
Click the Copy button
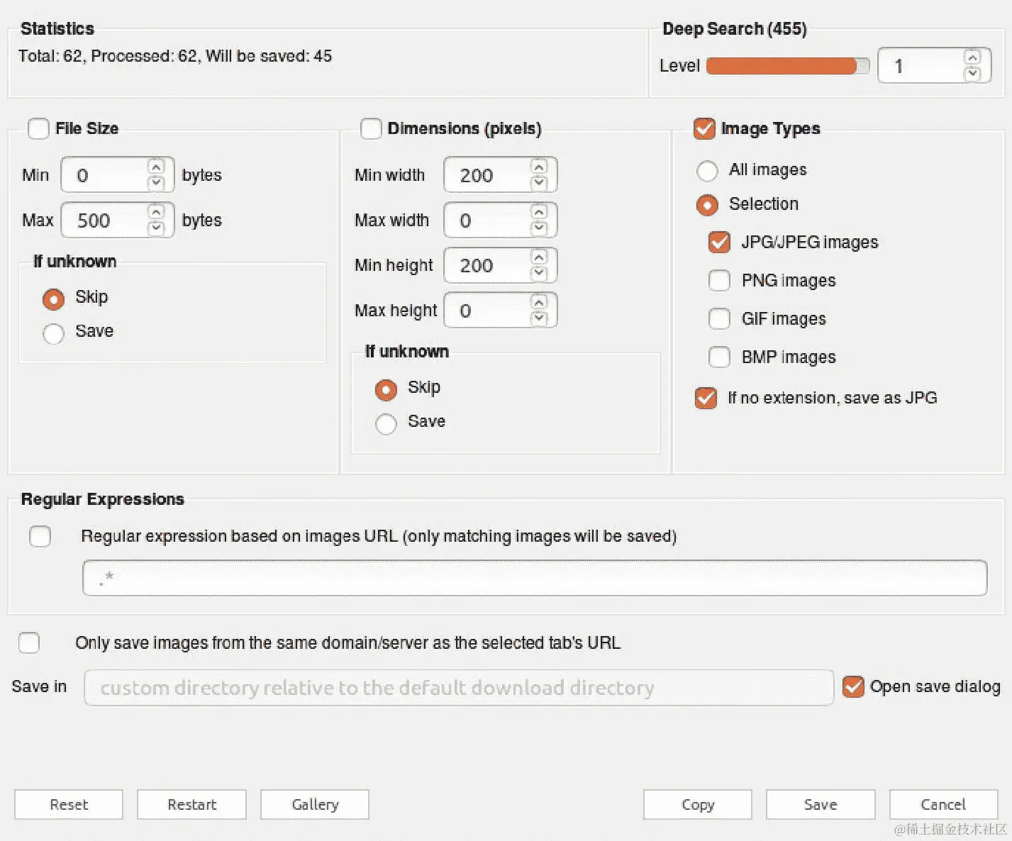click(x=698, y=805)
